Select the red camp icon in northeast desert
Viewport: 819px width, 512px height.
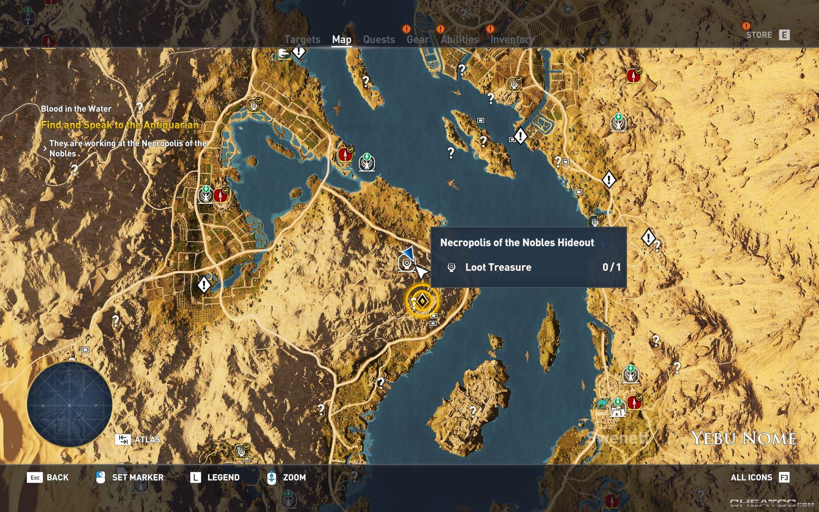[634, 76]
